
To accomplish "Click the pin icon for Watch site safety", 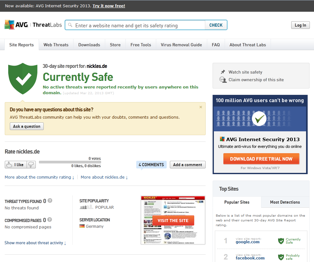I will point(223,72).
